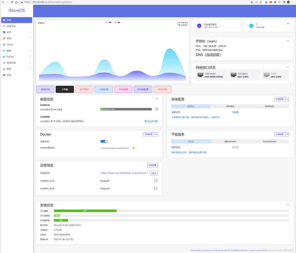The height and width of the screenshot is (253, 296).
Task: Open the 终端 terminal button
Action: [65, 89]
